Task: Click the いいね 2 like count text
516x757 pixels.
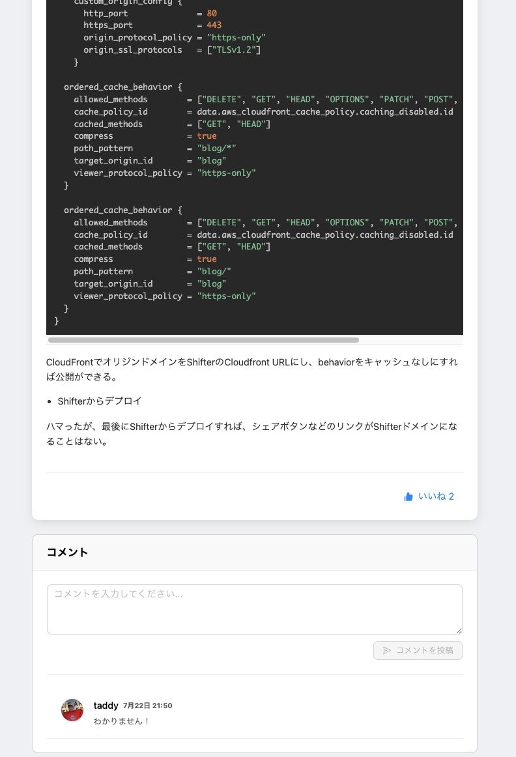Action: click(436, 496)
